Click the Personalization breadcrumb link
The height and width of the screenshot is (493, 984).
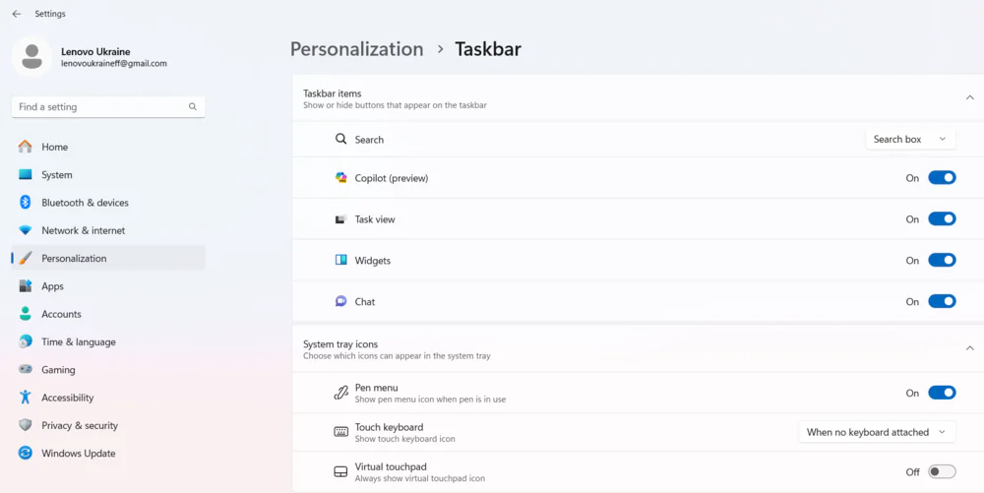[x=356, y=49]
